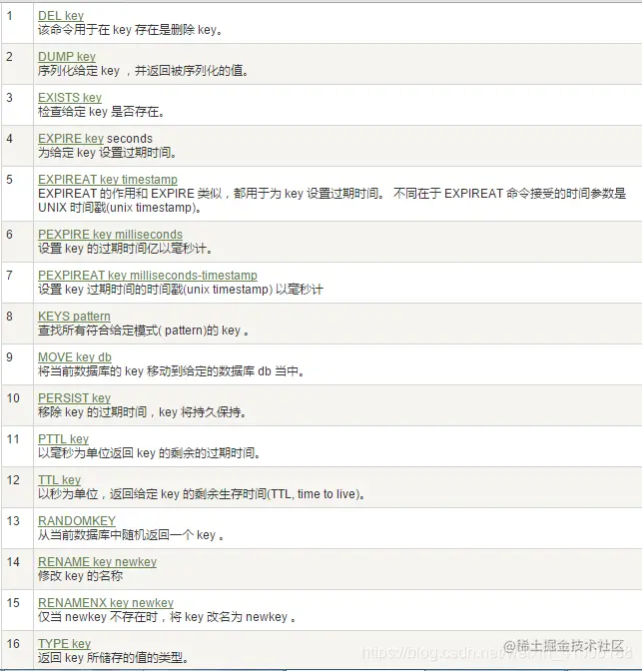Follow the MOVE key db link

[75, 357]
